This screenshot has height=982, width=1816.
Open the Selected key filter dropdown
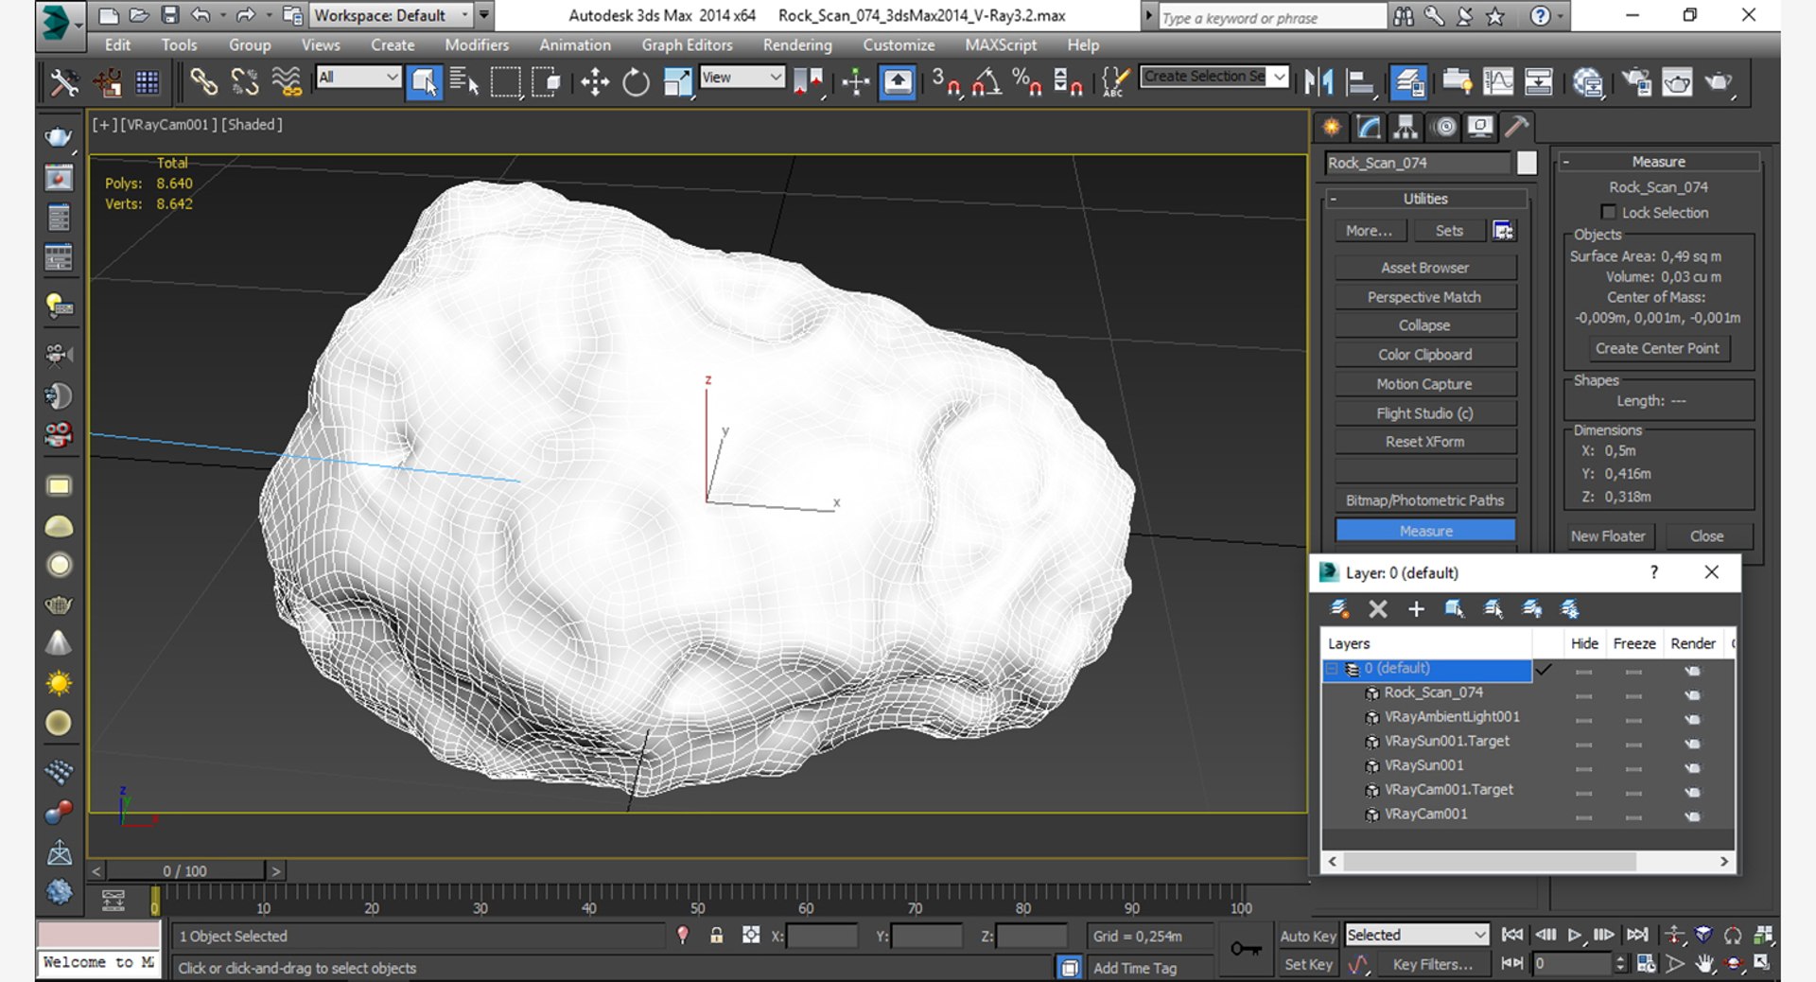point(1416,936)
